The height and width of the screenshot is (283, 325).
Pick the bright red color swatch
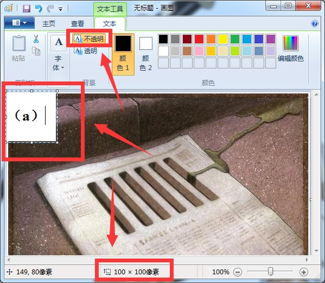tap(199, 39)
